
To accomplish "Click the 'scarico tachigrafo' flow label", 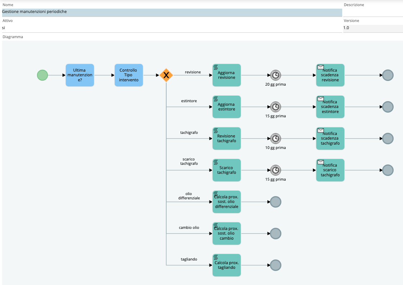I will (x=189, y=161).
